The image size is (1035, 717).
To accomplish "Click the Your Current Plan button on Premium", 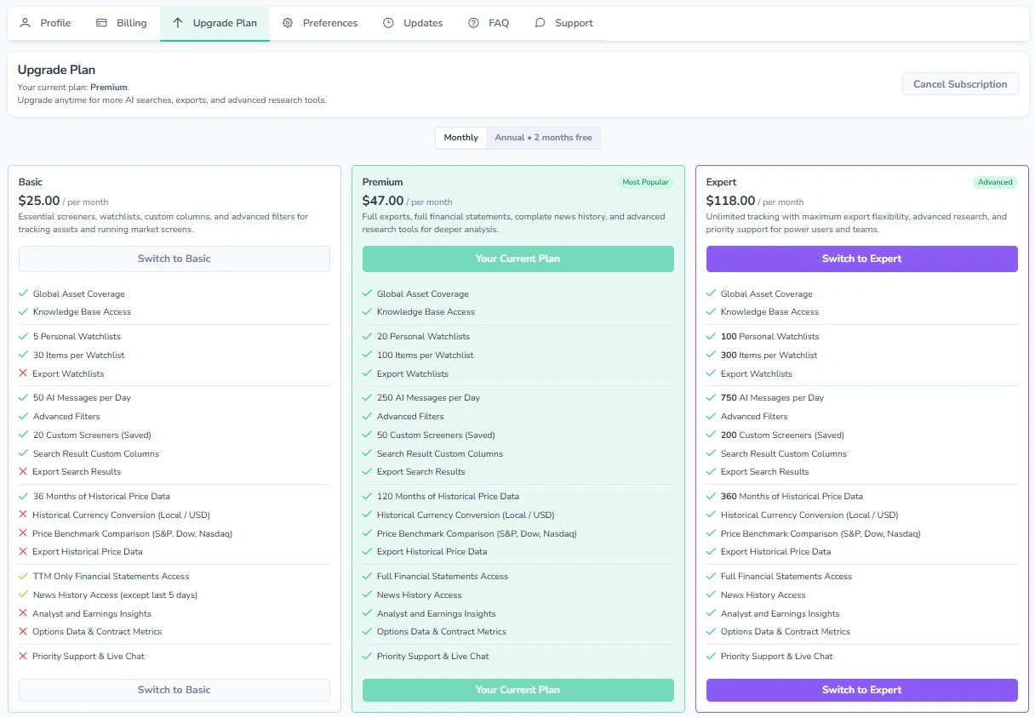I will coord(517,259).
